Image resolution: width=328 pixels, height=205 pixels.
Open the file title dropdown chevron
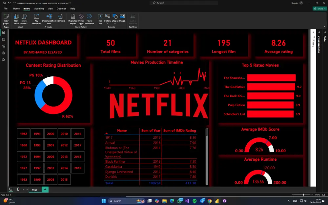coord(70,3)
